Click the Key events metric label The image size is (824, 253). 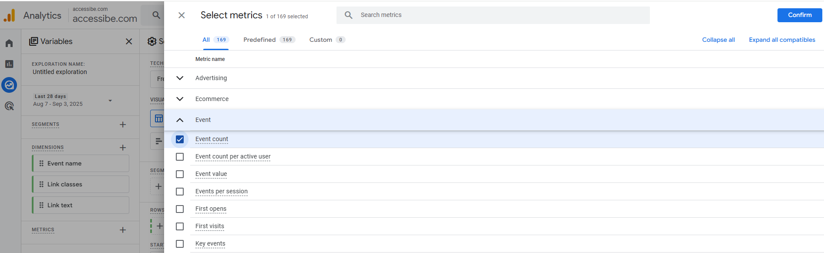tap(210, 244)
